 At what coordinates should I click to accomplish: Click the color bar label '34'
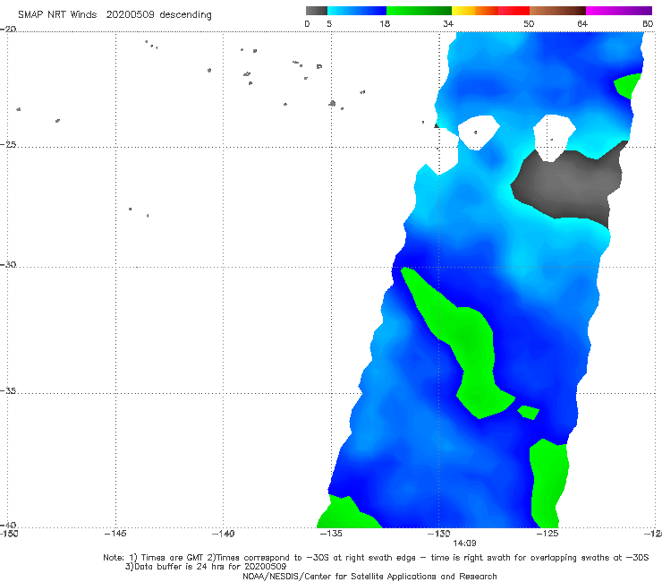448,24
